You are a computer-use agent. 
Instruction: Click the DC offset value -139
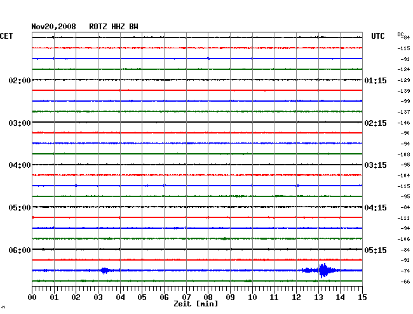click(x=403, y=91)
